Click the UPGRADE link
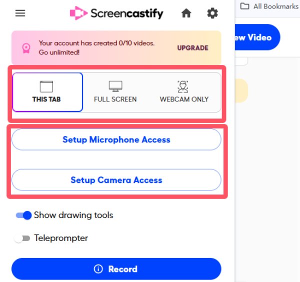This screenshot has height=282, width=300. pos(192,48)
